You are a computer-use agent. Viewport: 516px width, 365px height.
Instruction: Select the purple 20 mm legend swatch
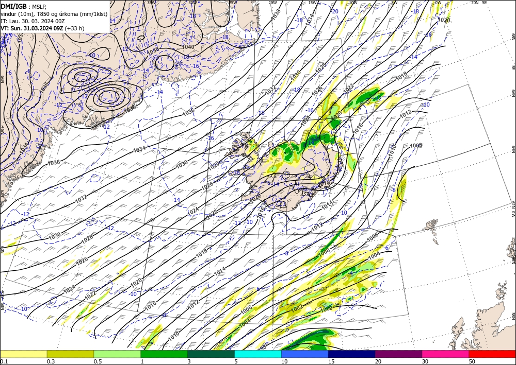398,354
